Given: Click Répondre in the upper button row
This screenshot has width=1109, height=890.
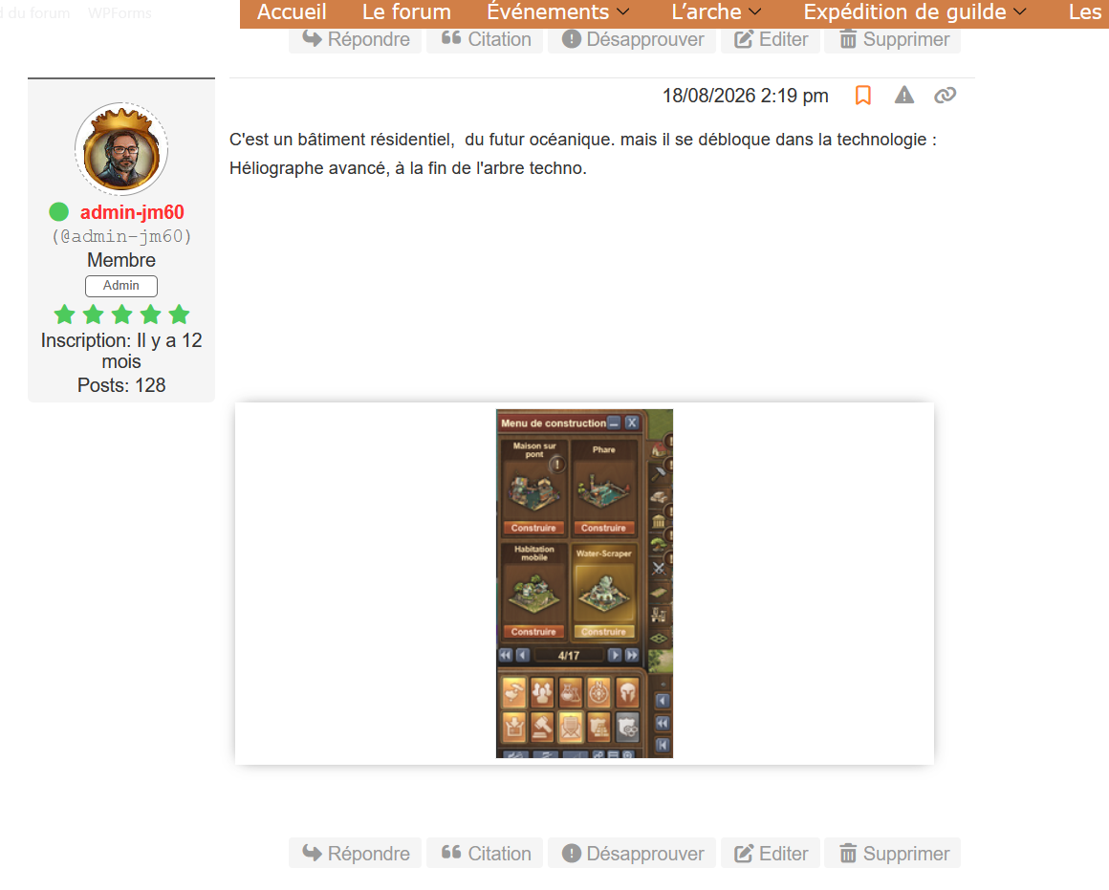Looking at the screenshot, I should tap(355, 39).
